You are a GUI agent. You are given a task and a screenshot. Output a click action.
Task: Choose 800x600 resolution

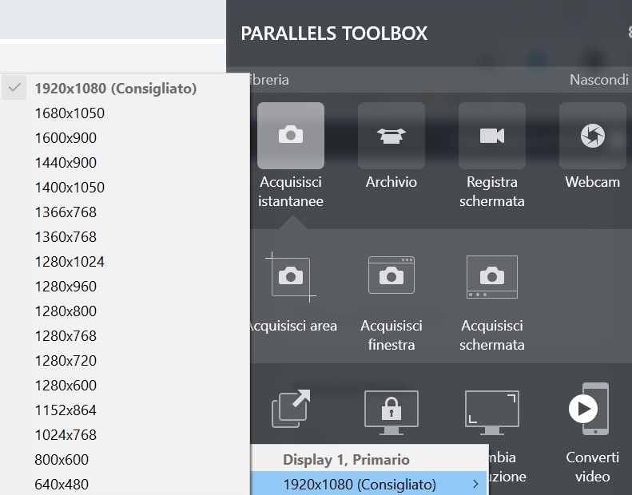125,460
